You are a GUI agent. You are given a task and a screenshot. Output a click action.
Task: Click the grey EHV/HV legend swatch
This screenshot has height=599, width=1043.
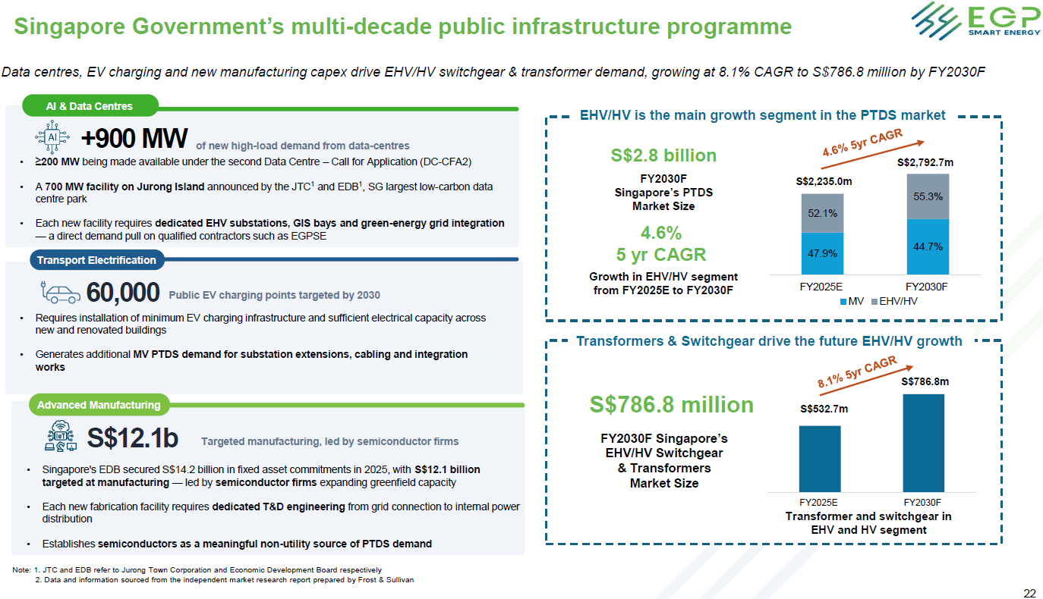[873, 302]
